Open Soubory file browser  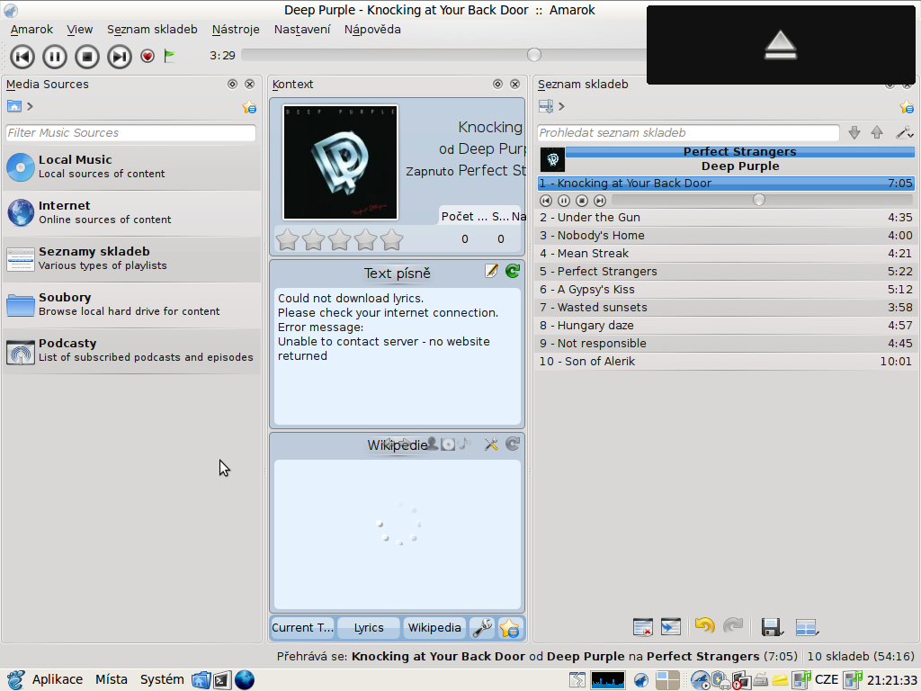click(131, 304)
